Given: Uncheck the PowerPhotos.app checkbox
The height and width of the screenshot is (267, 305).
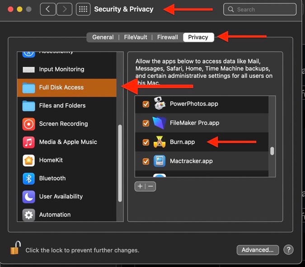Looking at the screenshot, I should pyautogui.click(x=146, y=104).
